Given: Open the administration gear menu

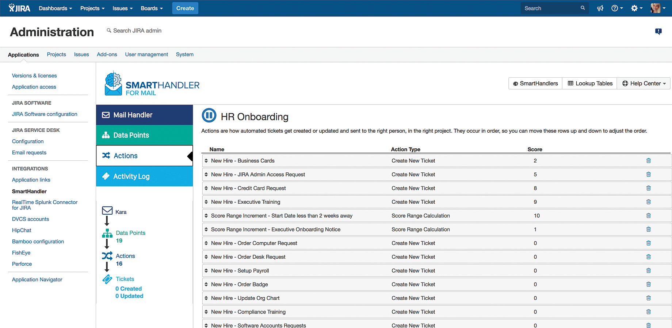Looking at the screenshot, I should (x=637, y=8).
